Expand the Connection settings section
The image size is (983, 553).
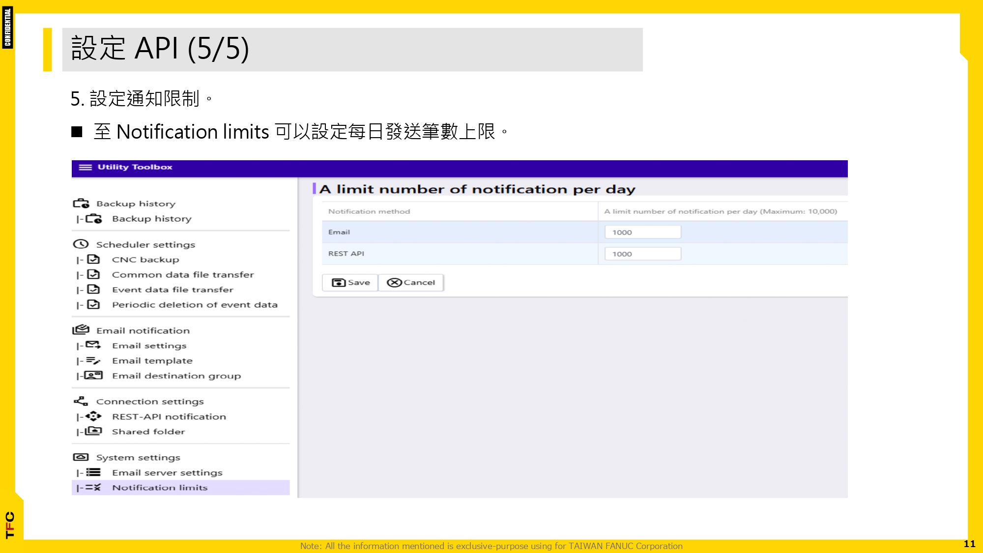click(x=149, y=401)
